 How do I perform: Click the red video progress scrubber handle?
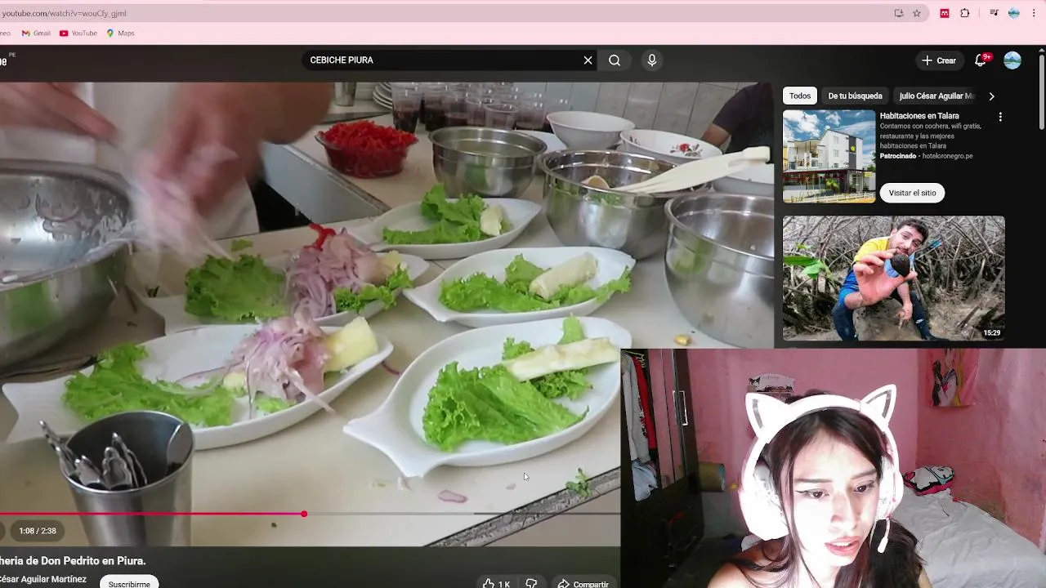tap(304, 514)
